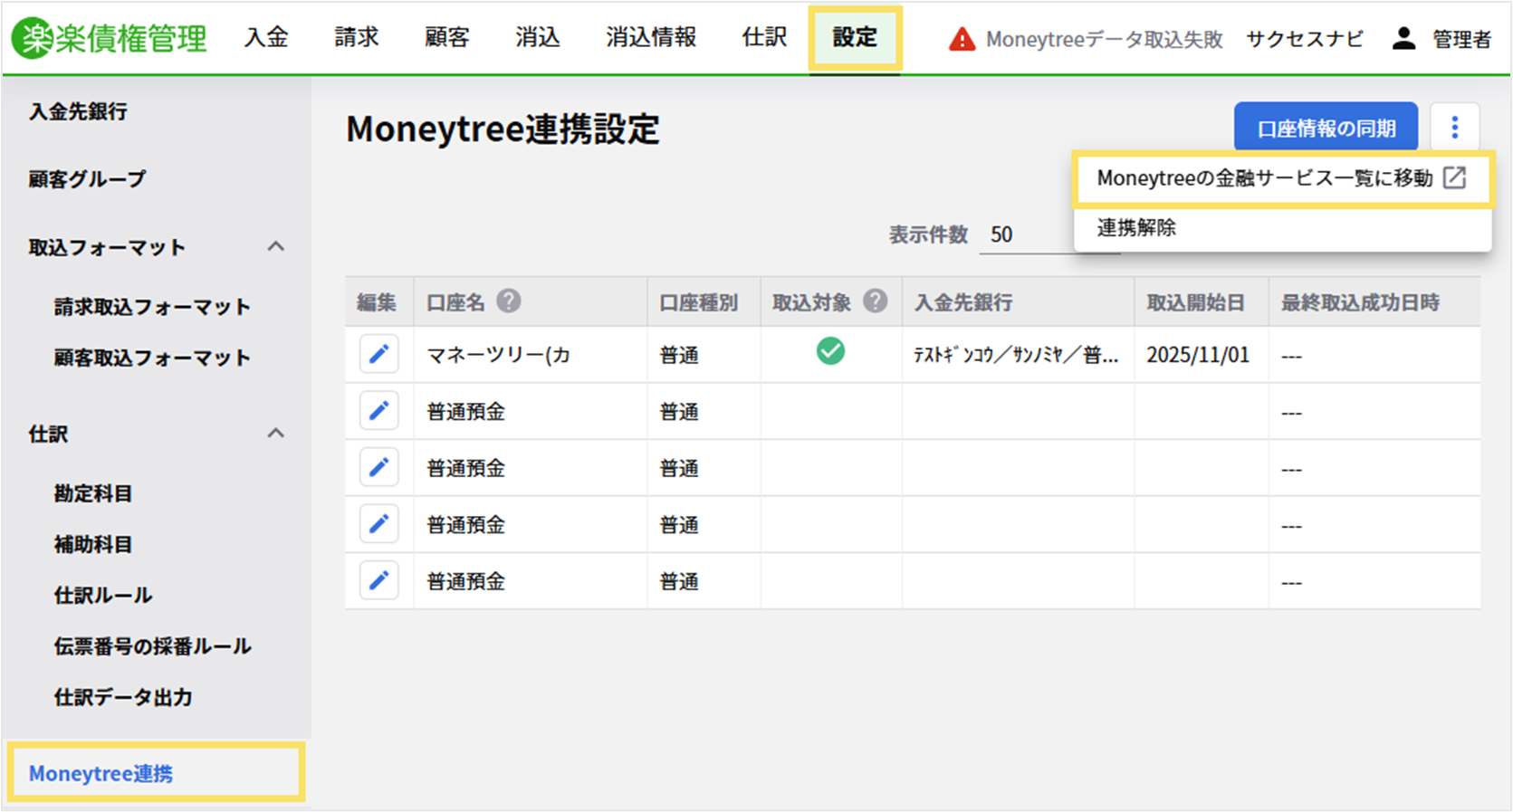Open the サクセスナビ link
1513x812 pixels.
tap(1304, 39)
